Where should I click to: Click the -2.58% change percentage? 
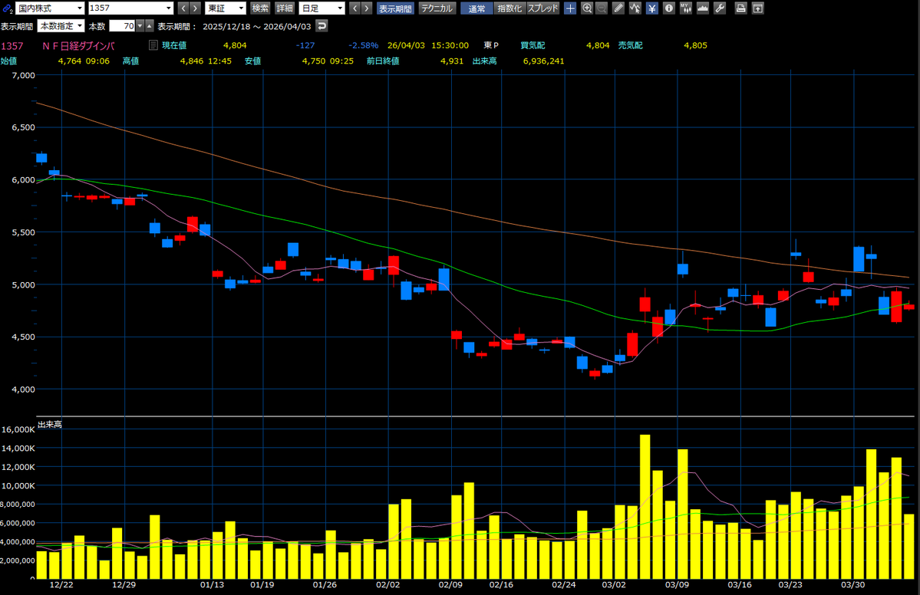click(x=363, y=45)
